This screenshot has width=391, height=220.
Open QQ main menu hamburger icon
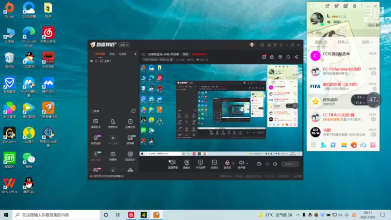click(313, 145)
